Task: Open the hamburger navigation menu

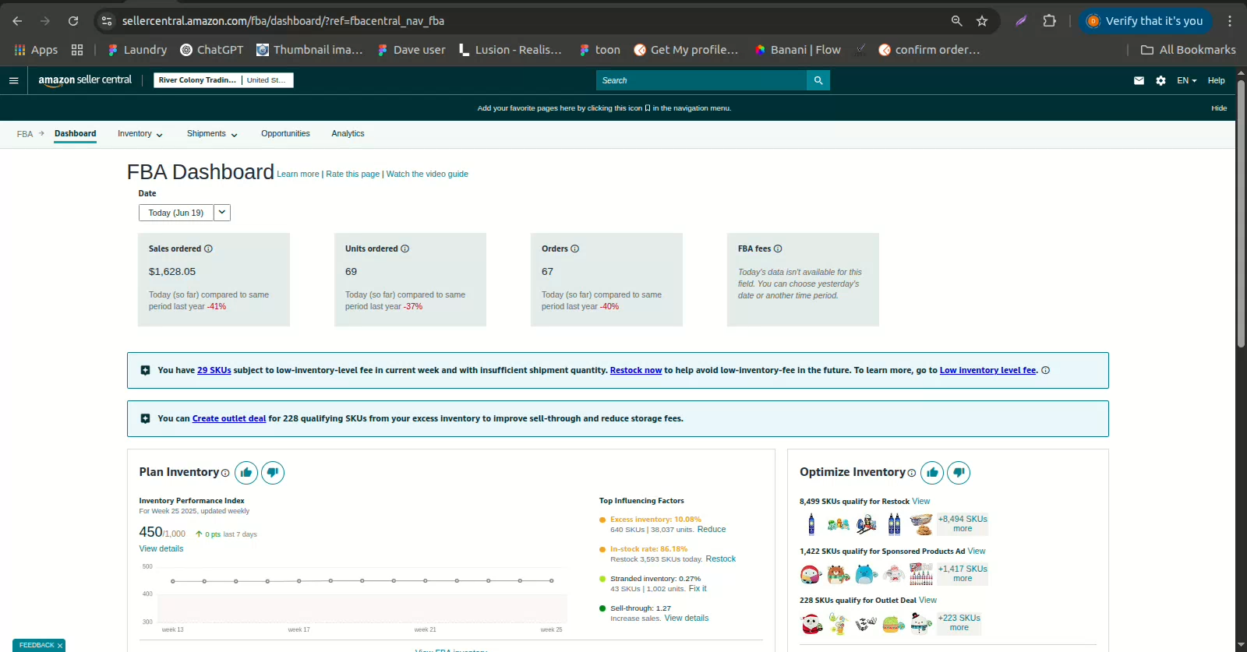Action: click(x=13, y=80)
